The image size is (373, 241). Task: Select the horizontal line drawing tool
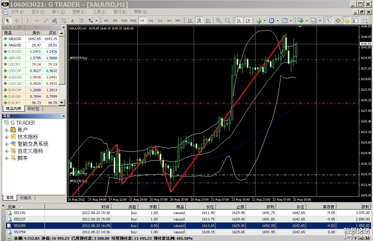(x=36, y=21)
